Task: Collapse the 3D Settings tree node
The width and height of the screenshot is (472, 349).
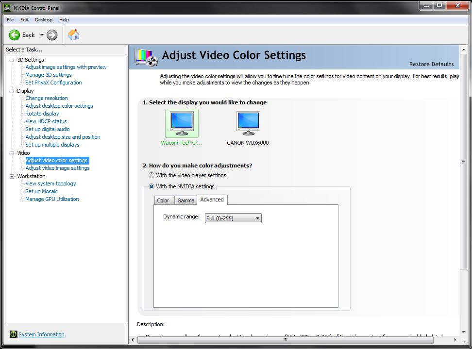Action: tap(12, 60)
